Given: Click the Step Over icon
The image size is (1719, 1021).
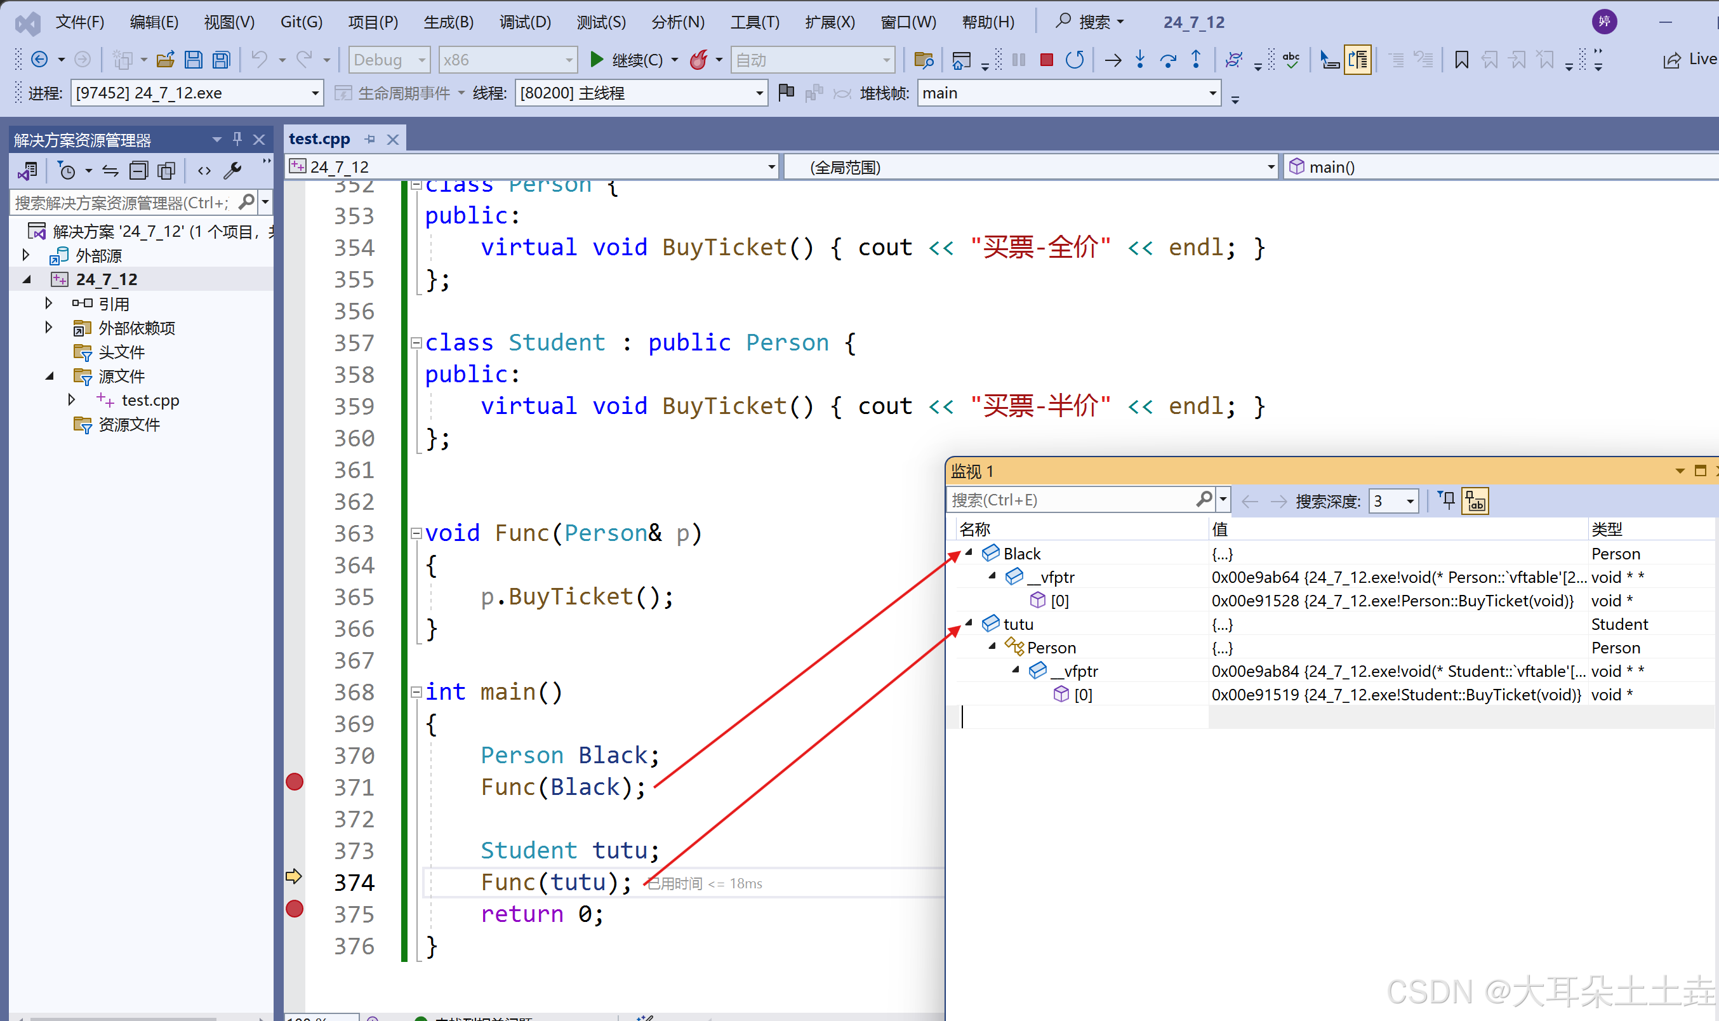Looking at the screenshot, I should coord(1167,60).
